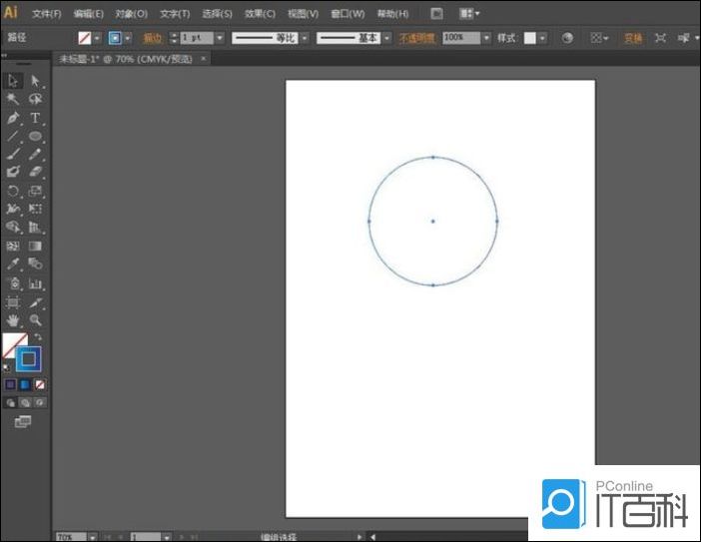
Task: Choose the Ellipse shape tool
Action: [35, 136]
